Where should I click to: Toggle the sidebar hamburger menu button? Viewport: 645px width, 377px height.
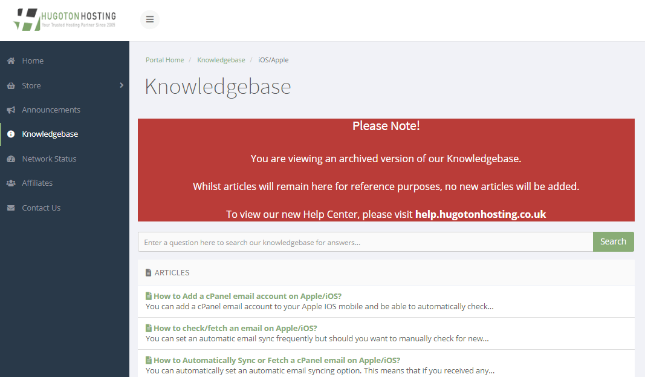150,19
